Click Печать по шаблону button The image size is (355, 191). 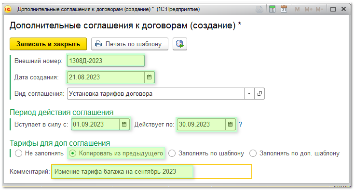click(130, 44)
